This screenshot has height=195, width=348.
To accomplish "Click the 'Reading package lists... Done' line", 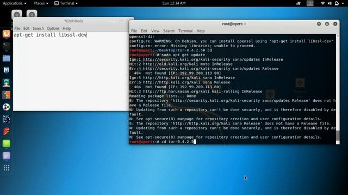I will point(163,96).
